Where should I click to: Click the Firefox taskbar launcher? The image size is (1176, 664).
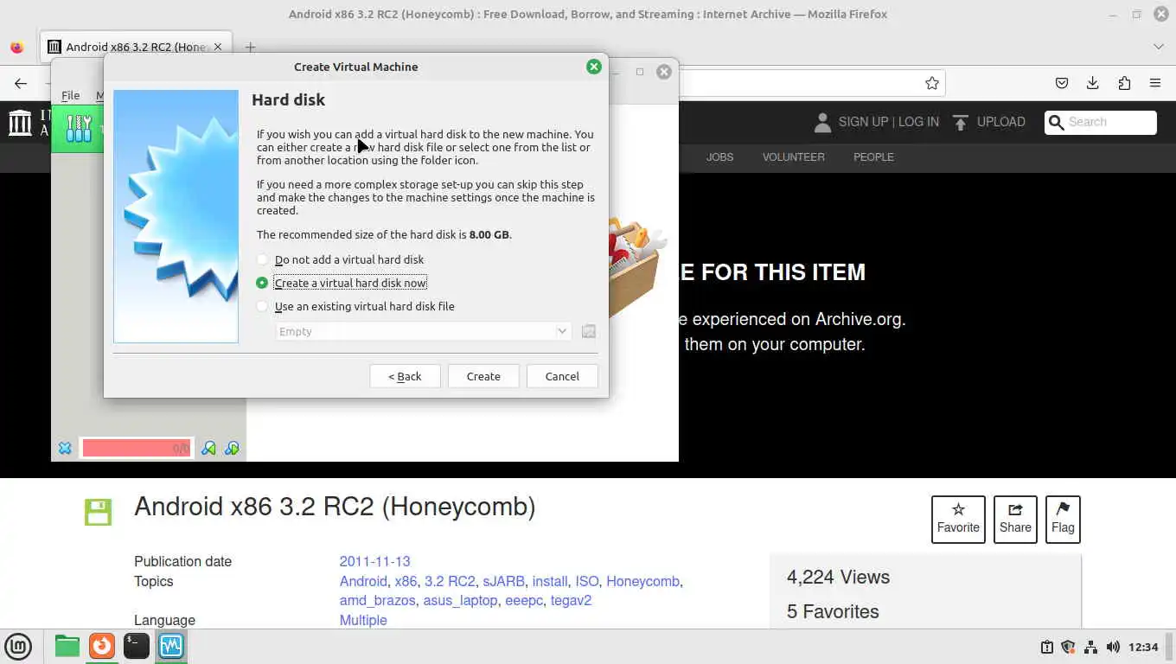pos(101,646)
